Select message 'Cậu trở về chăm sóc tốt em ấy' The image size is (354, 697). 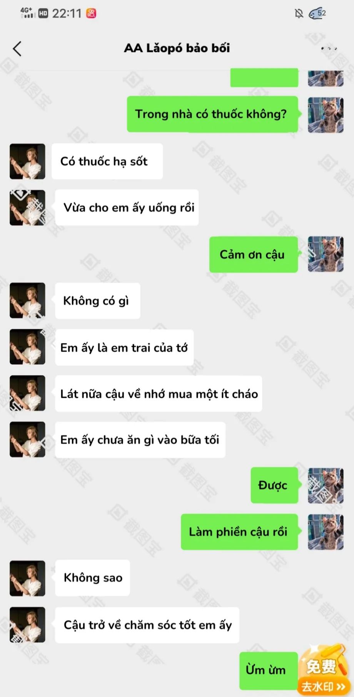click(x=147, y=625)
